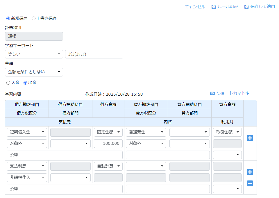This screenshot has height=198, width=279.
Task: Expand the 金額を条件としない dropdown
Action: click(34, 72)
